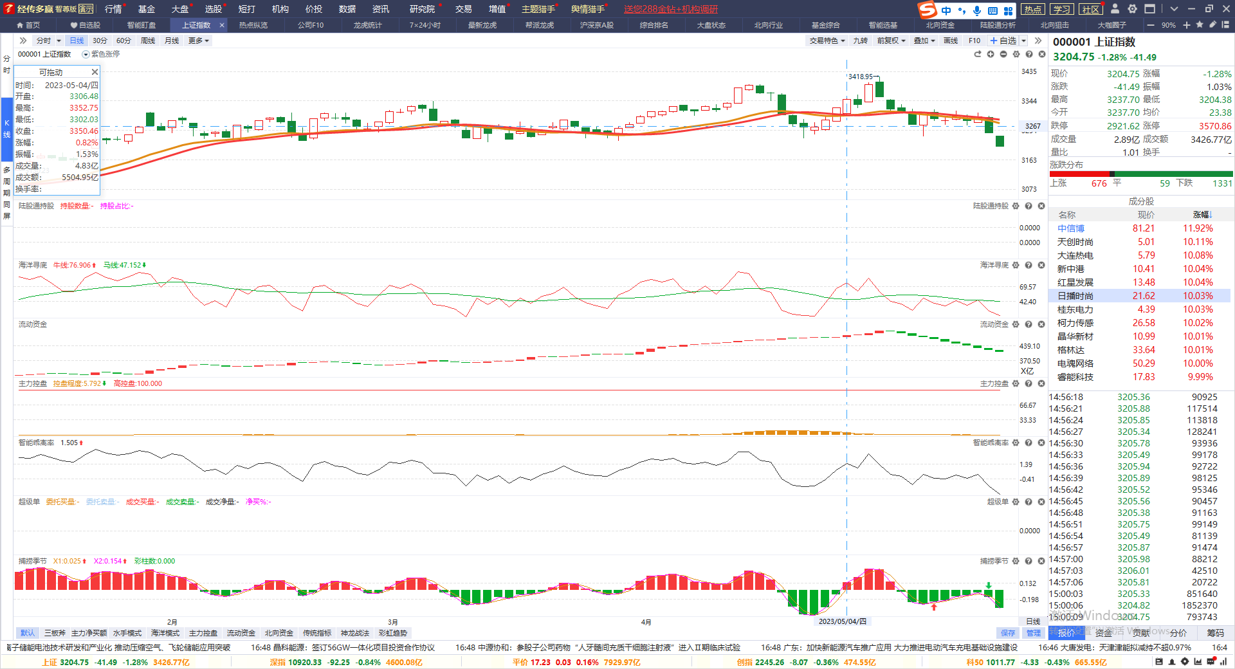Click the main chart refresh arrow icon

tap(978, 54)
